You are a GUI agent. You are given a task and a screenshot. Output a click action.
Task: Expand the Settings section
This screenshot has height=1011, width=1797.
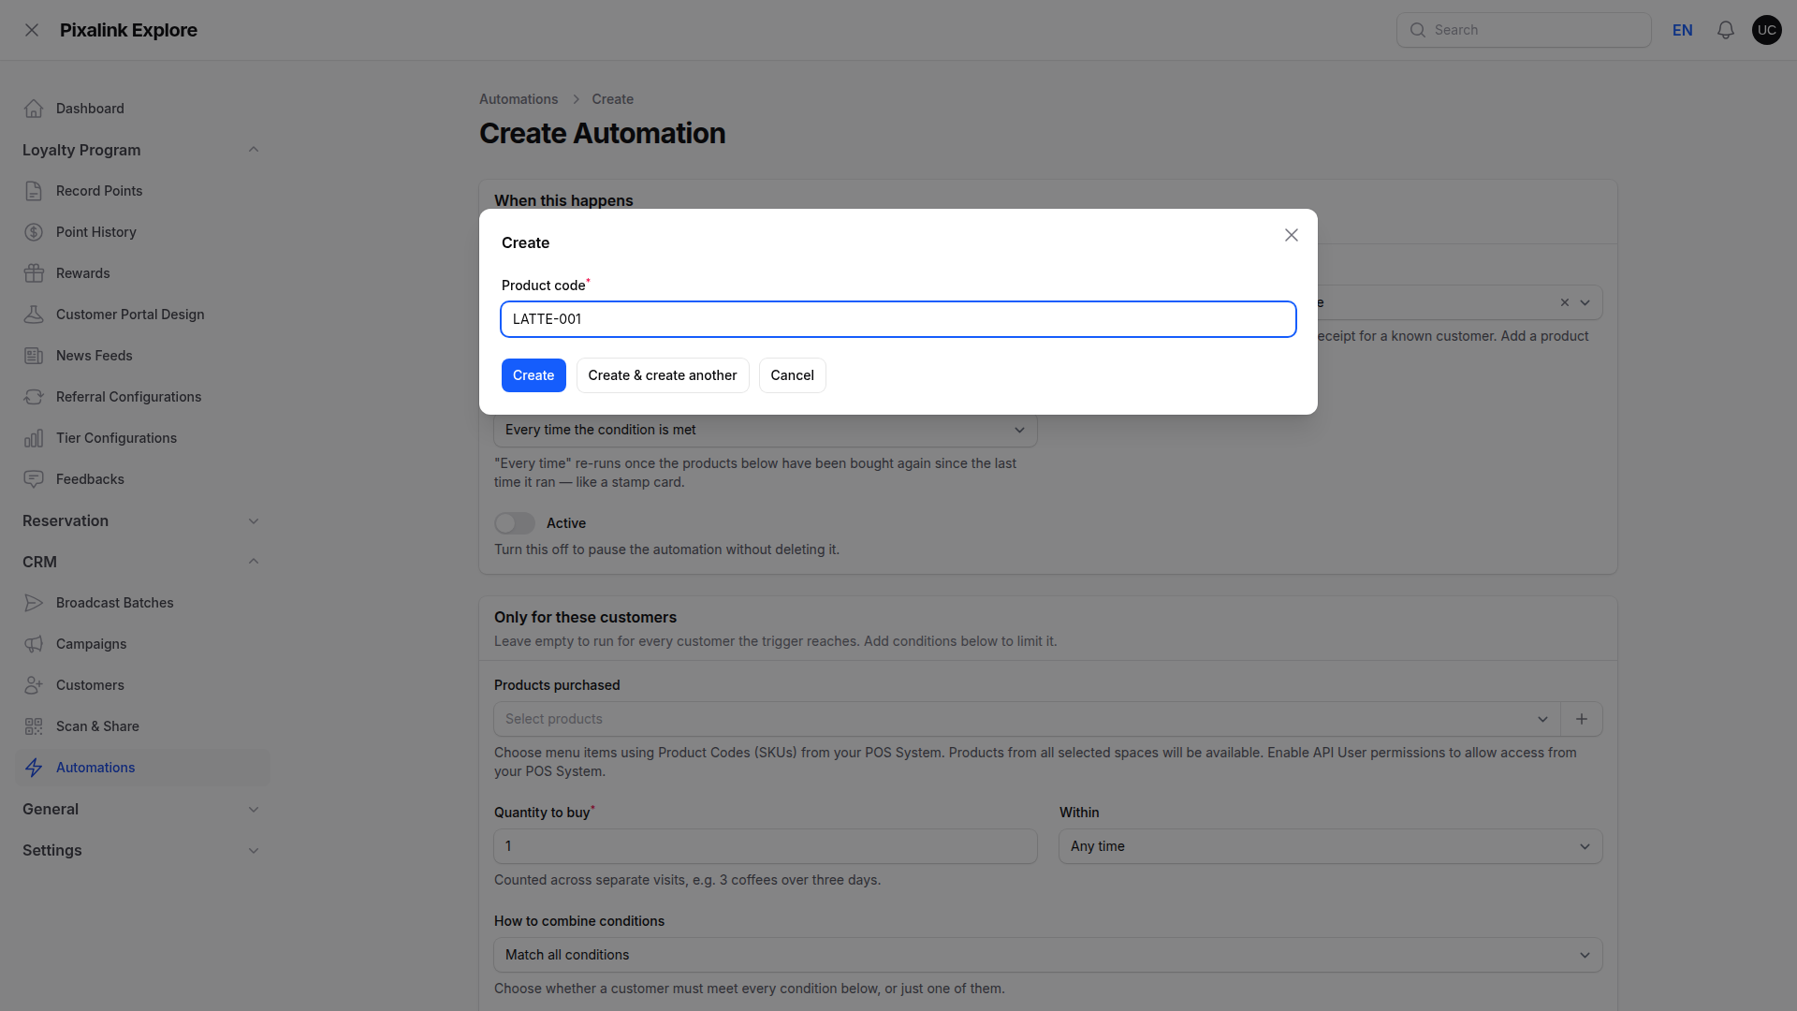[254, 850]
